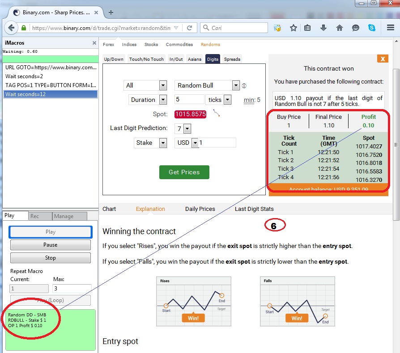Switch to the Touch/No Touch tab
The image size is (400, 353).
(146, 59)
